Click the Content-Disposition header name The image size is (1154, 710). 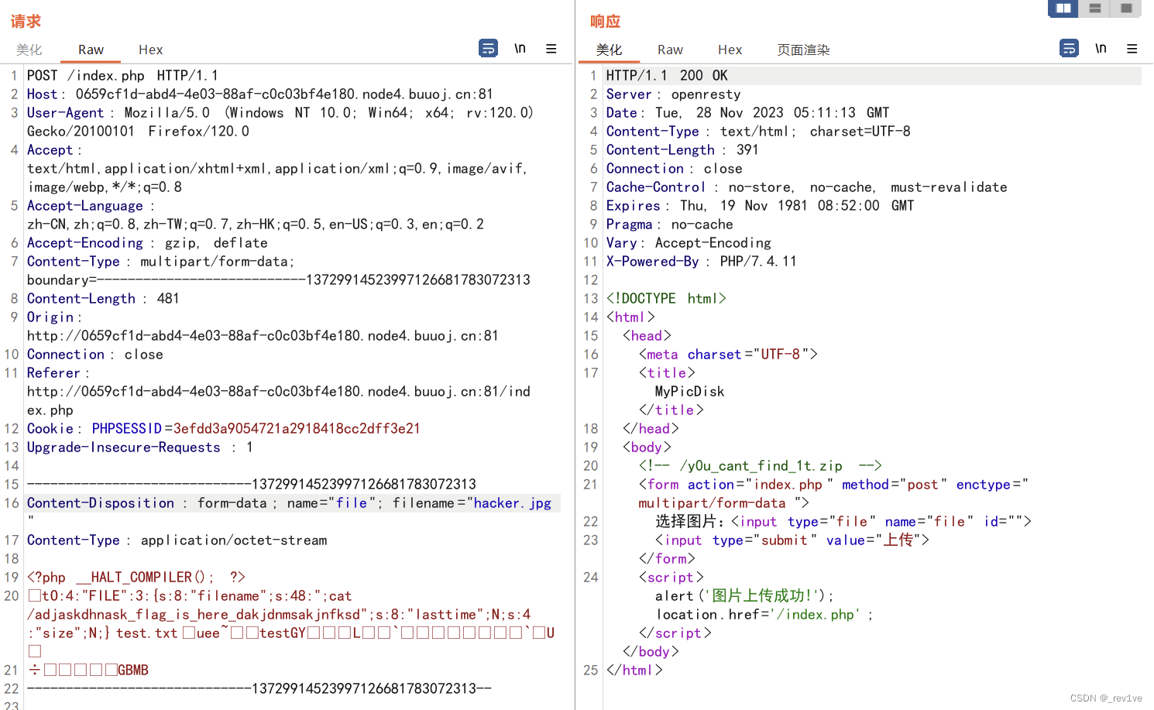tap(101, 502)
